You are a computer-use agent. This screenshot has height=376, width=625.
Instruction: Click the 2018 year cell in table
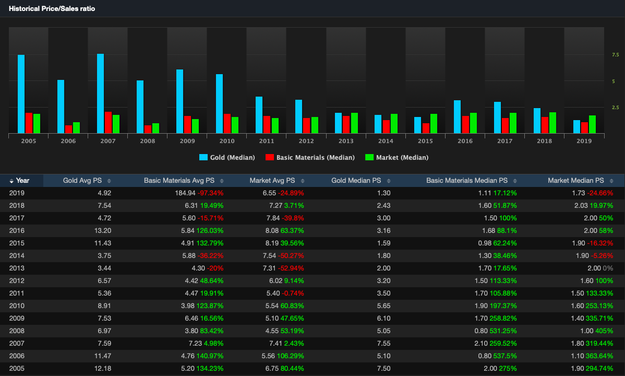17,206
